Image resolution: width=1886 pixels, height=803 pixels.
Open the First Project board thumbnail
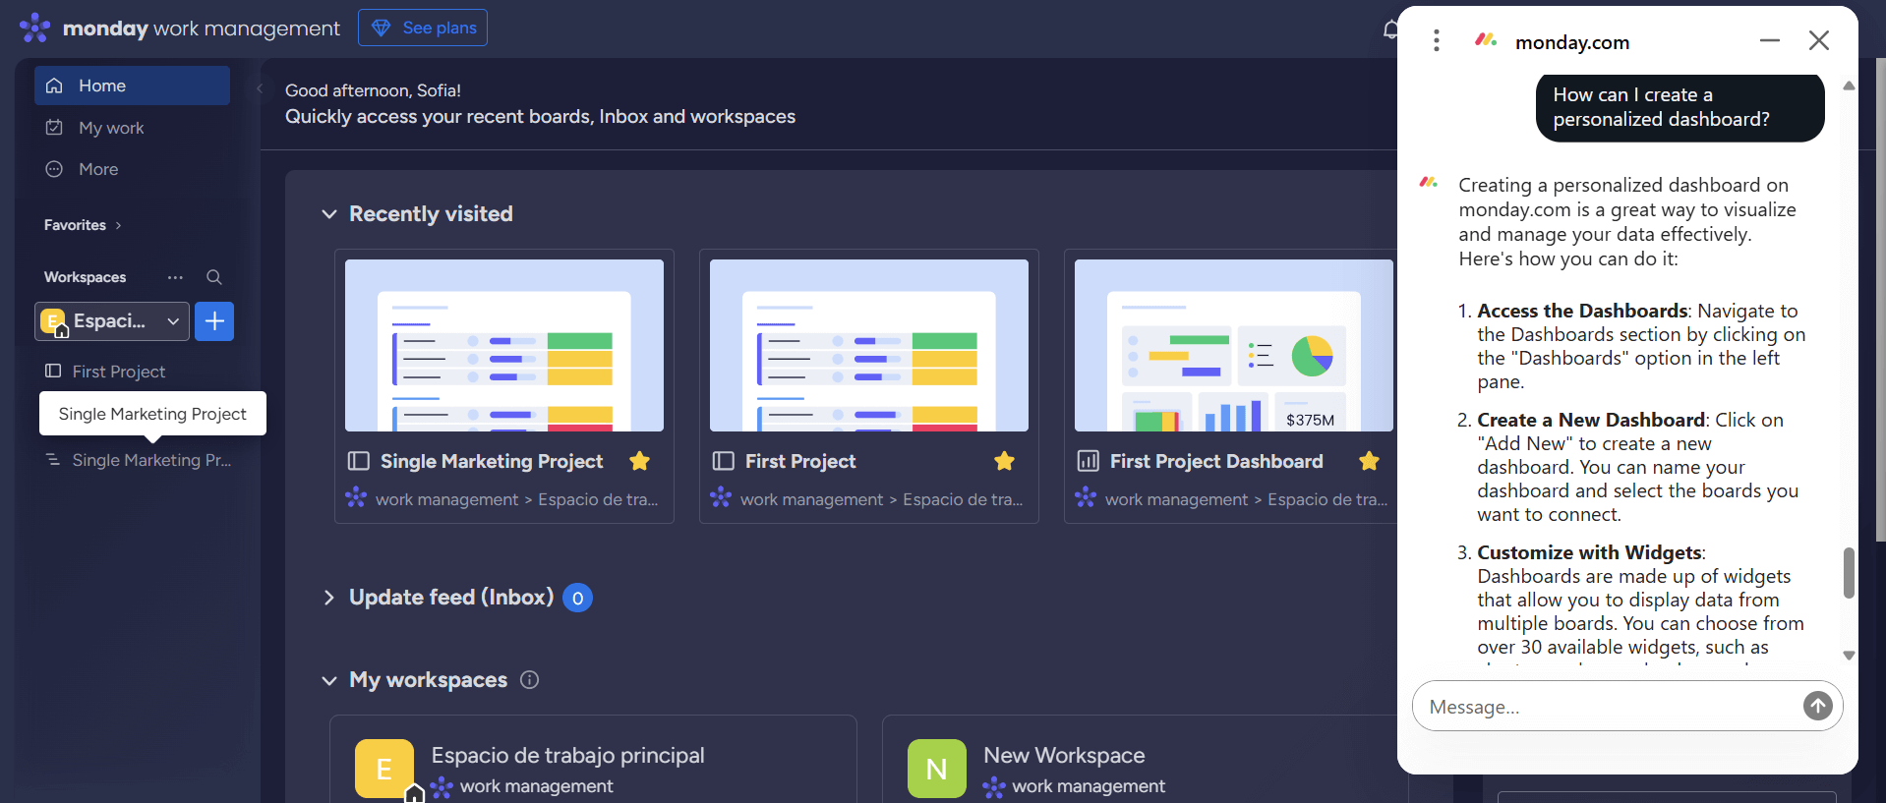[x=869, y=345]
